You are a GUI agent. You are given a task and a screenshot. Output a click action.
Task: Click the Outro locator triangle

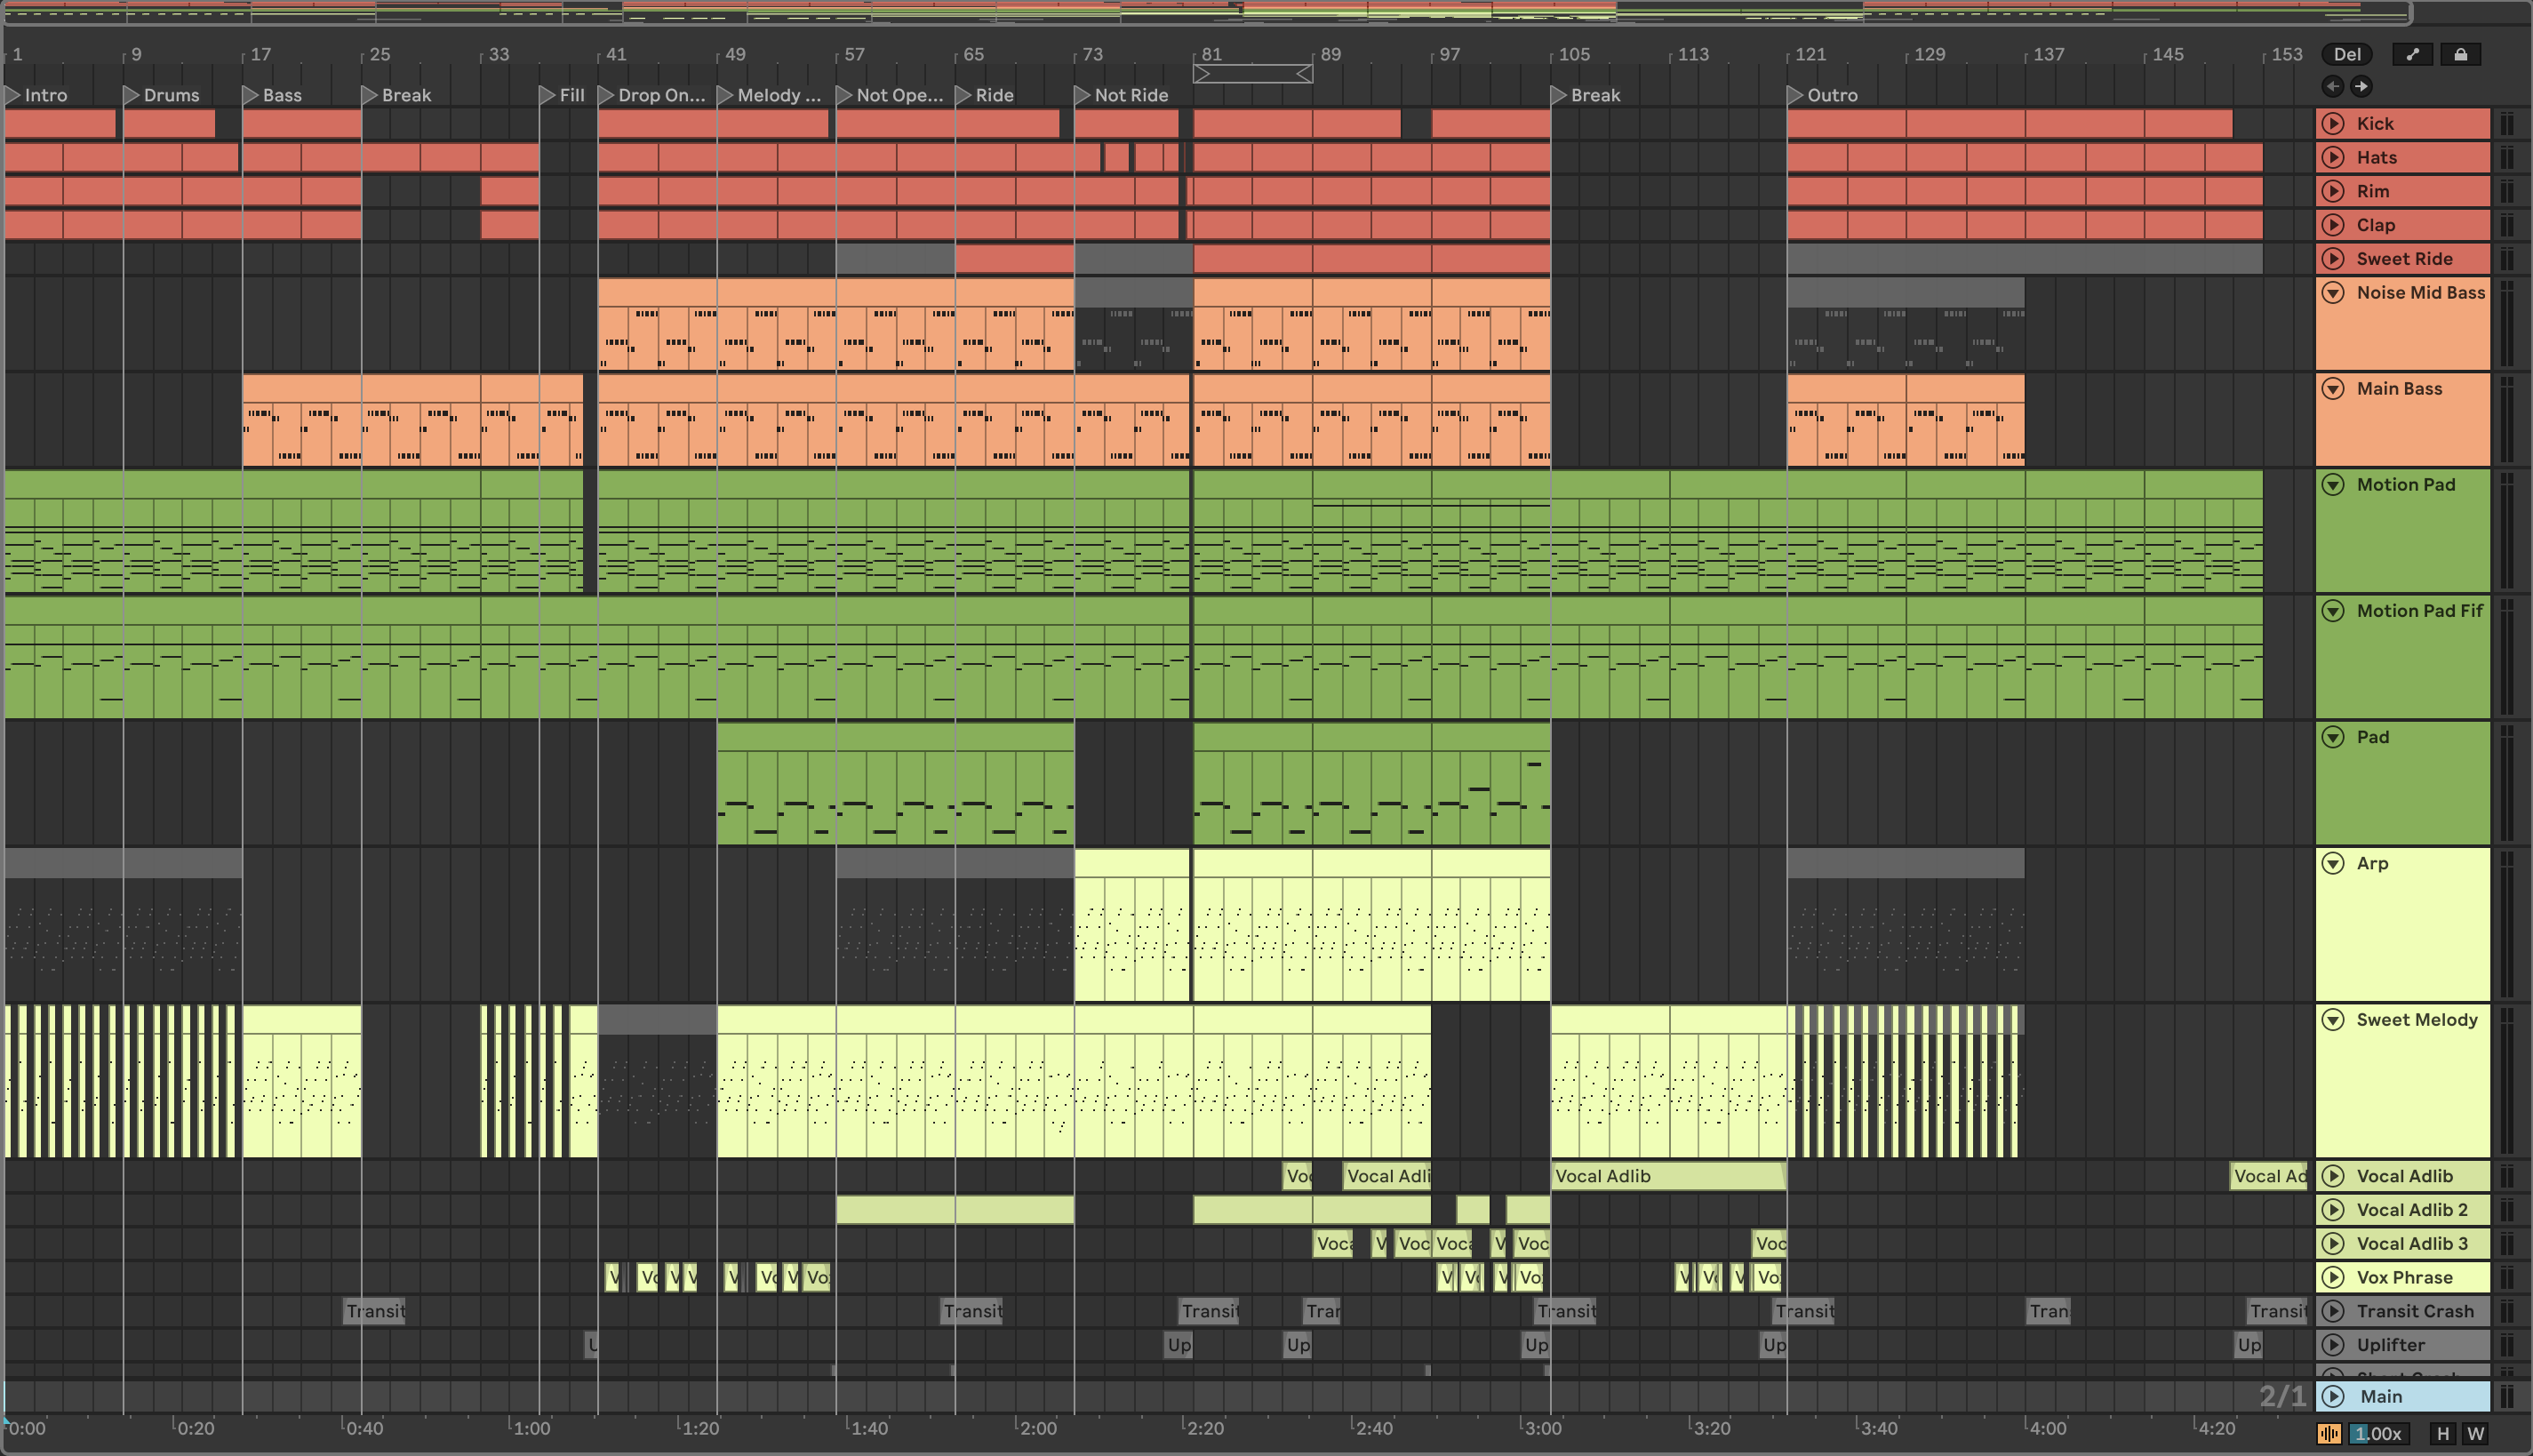coord(1795,95)
